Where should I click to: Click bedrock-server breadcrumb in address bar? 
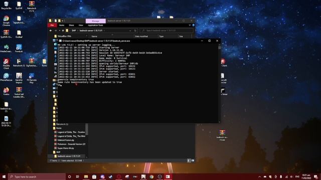pyautogui.click(x=91, y=30)
